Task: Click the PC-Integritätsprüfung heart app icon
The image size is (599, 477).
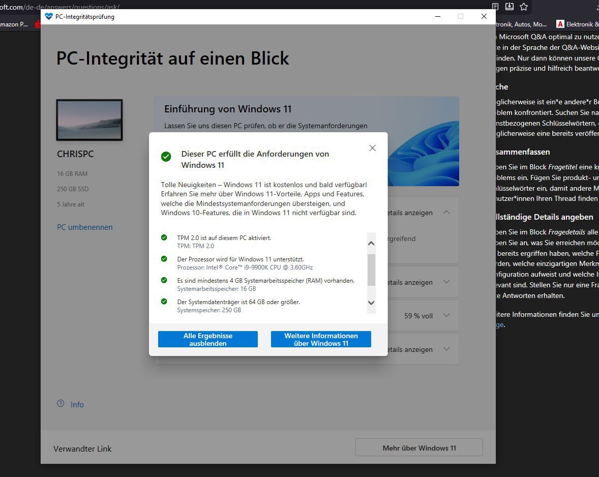Action: (48, 16)
